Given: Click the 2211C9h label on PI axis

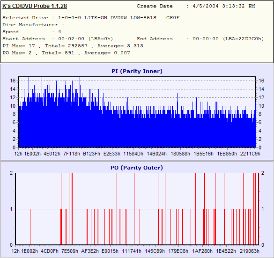Looking at the screenshot, I should [250, 154].
